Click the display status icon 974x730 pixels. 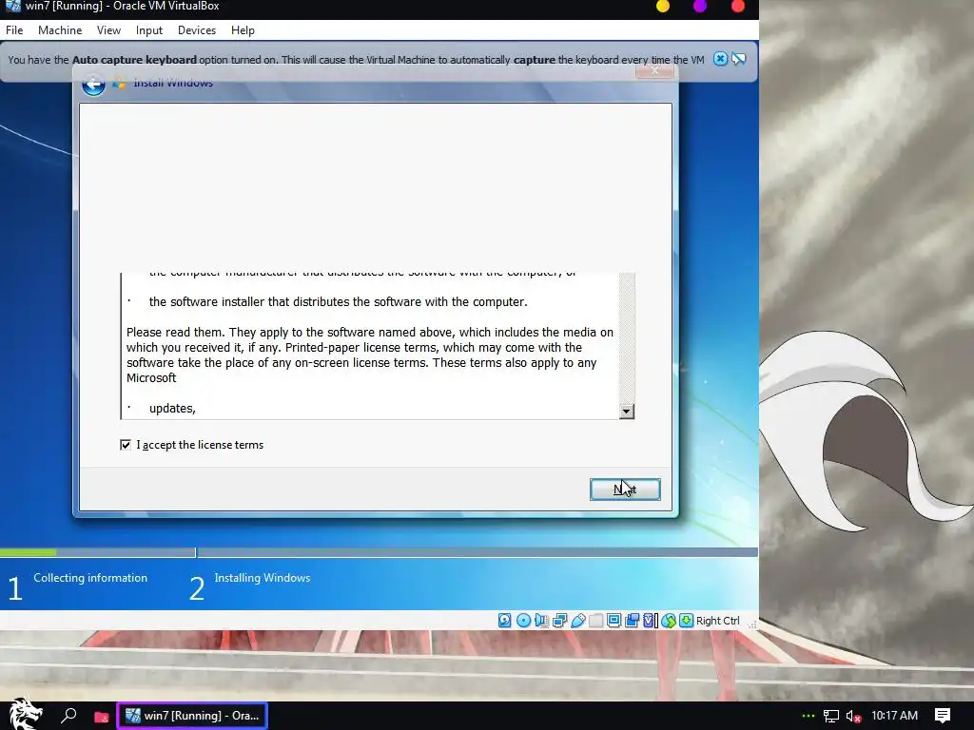(x=614, y=620)
